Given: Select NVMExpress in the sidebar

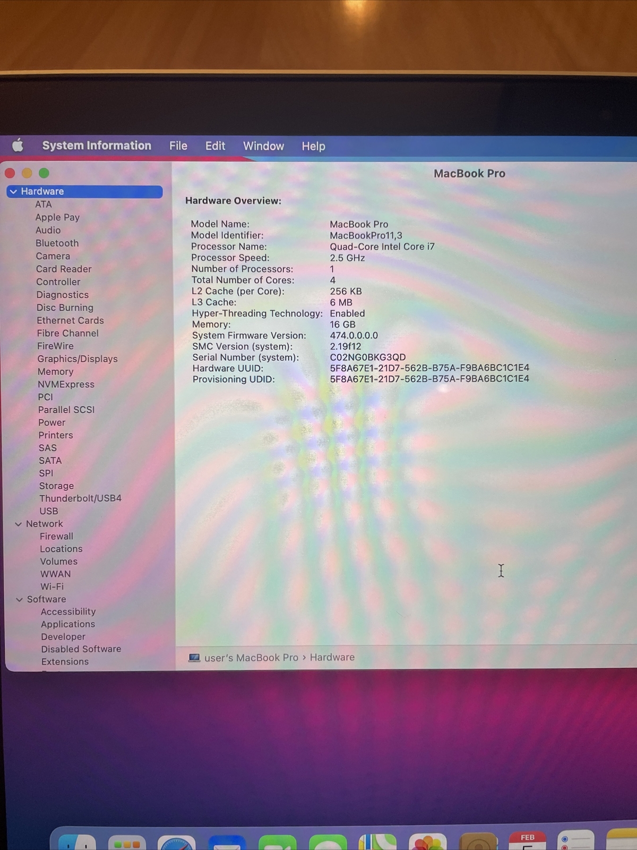Looking at the screenshot, I should [66, 384].
